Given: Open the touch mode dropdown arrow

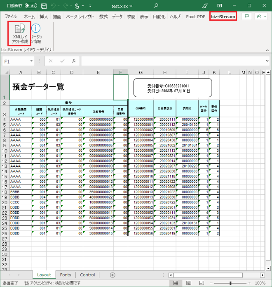Looking at the screenshot, I should coord(83,6).
